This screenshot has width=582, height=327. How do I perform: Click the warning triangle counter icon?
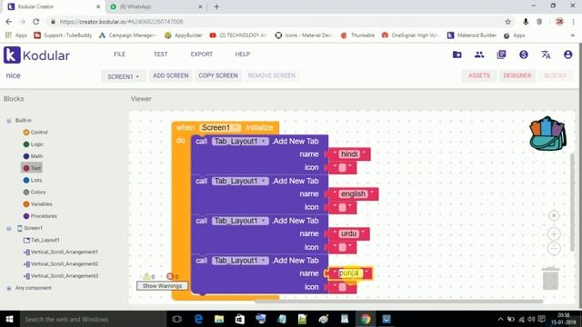[146, 276]
